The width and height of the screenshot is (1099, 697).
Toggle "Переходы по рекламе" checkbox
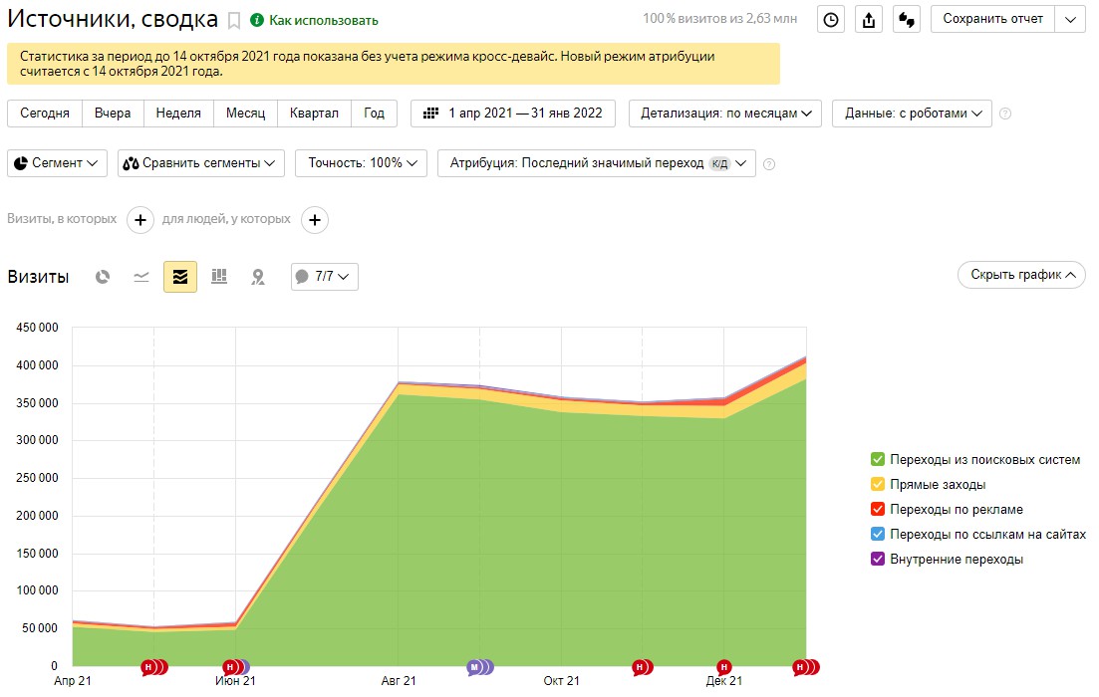(x=878, y=509)
